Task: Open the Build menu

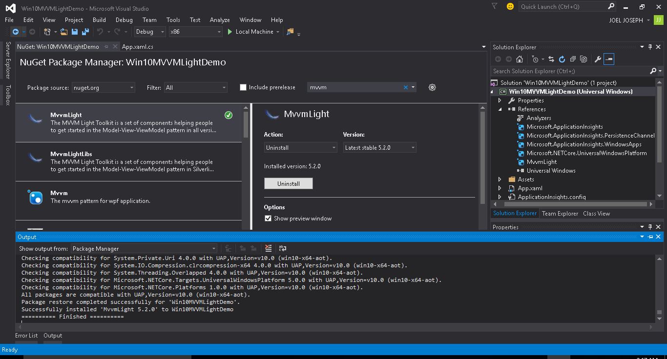Action: 99,20
